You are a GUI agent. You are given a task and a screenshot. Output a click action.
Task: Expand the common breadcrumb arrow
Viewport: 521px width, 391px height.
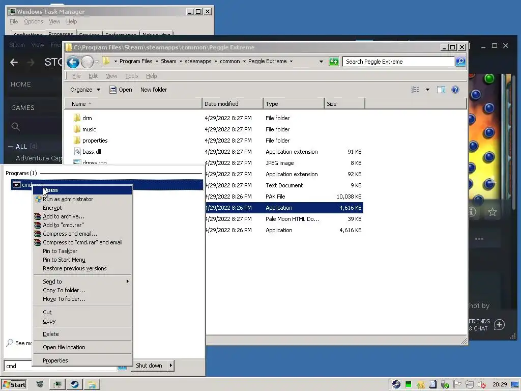point(244,62)
